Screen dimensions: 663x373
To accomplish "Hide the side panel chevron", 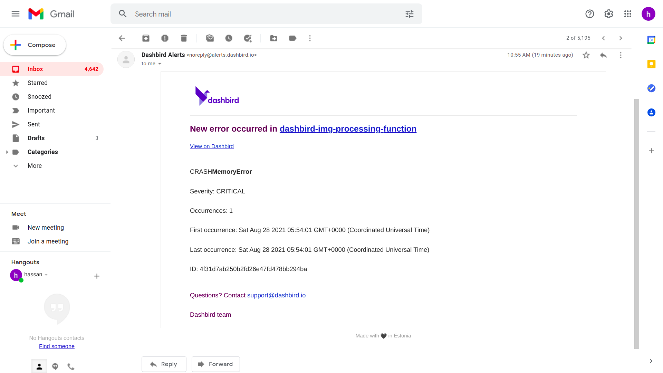I will pyautogui.click(x=651, y=361).
